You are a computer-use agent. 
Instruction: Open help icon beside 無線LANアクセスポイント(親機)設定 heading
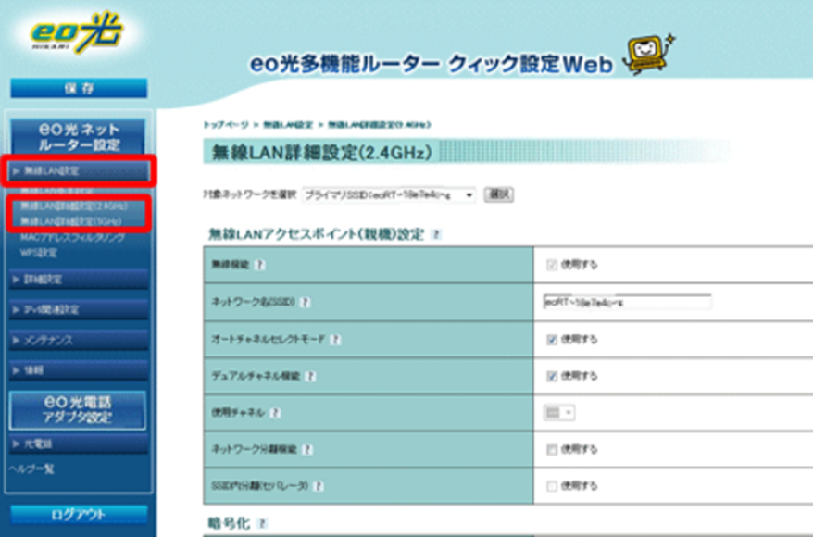coord(436,235)
